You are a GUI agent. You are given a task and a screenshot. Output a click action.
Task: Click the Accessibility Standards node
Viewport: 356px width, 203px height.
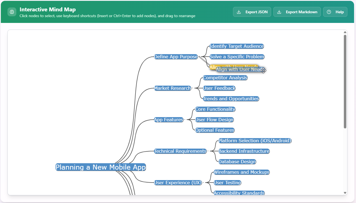point(239,193)
